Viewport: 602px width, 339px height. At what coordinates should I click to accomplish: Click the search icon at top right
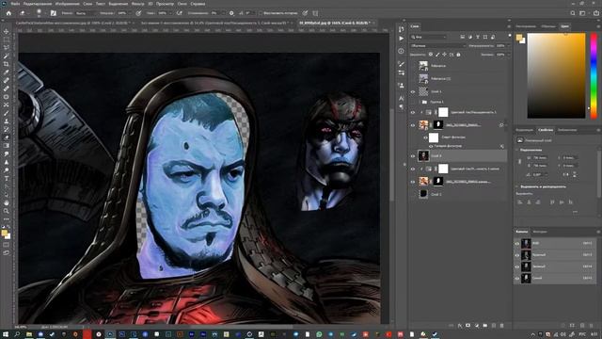(x=573, y=13)
